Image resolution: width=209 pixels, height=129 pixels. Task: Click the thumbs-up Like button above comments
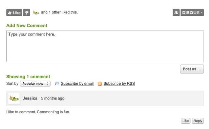(14, 13)
